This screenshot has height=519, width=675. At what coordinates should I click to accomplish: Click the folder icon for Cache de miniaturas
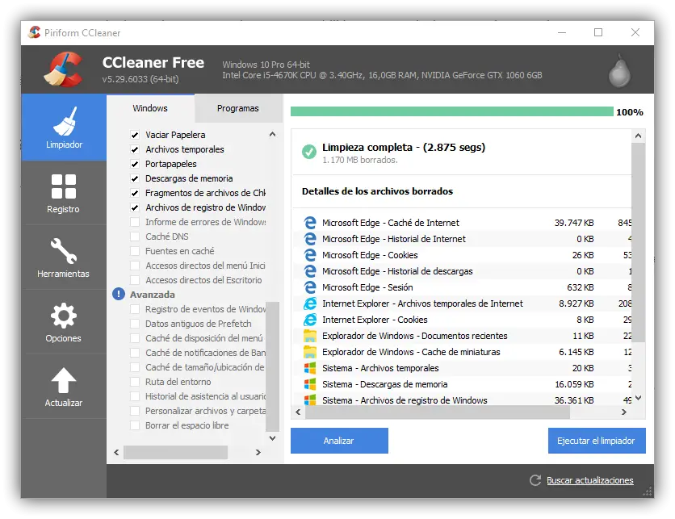coord(309,352)
